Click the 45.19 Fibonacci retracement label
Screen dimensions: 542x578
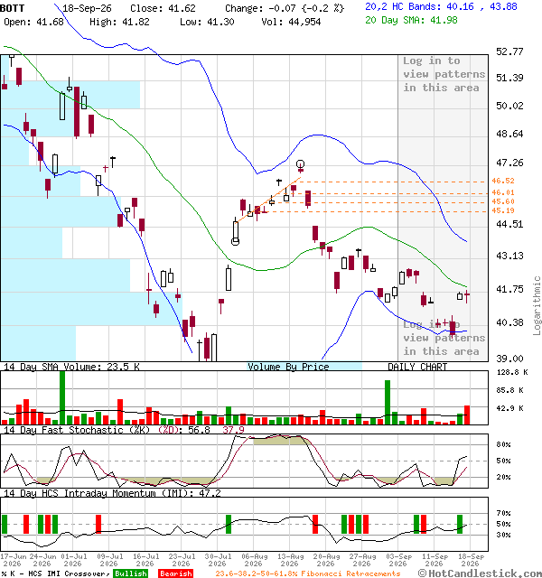pyautogui.click(x=503, y=210)
